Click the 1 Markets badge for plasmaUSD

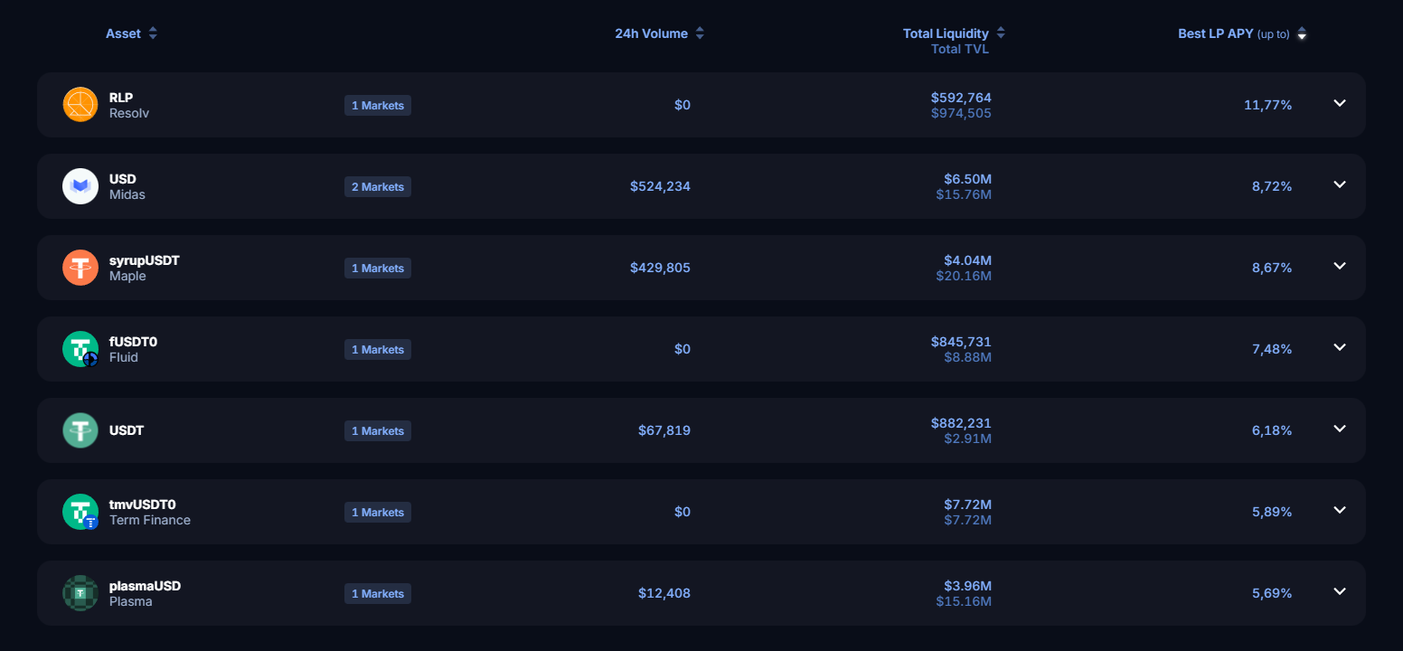pyautogui.click(x=378, y=594)
